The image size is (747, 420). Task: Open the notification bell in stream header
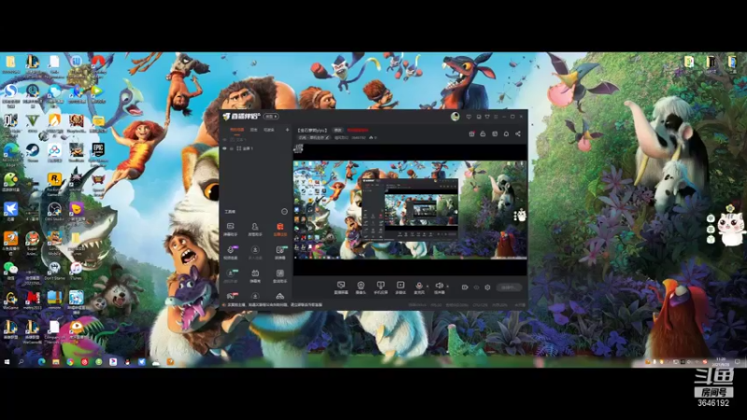pyautogui.click(x=506, y=133)
